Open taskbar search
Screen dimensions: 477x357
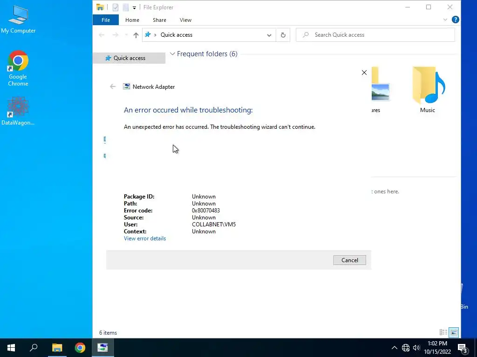point(34,348)
